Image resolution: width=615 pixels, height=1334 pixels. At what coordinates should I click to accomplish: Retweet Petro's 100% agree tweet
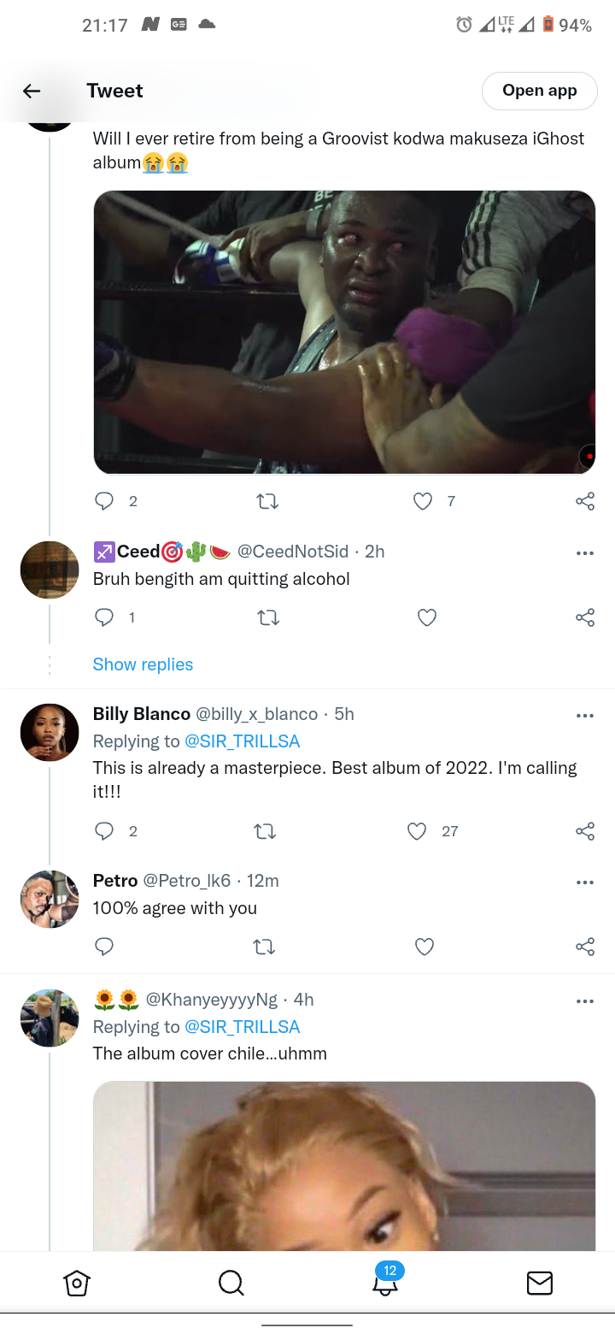265,946
